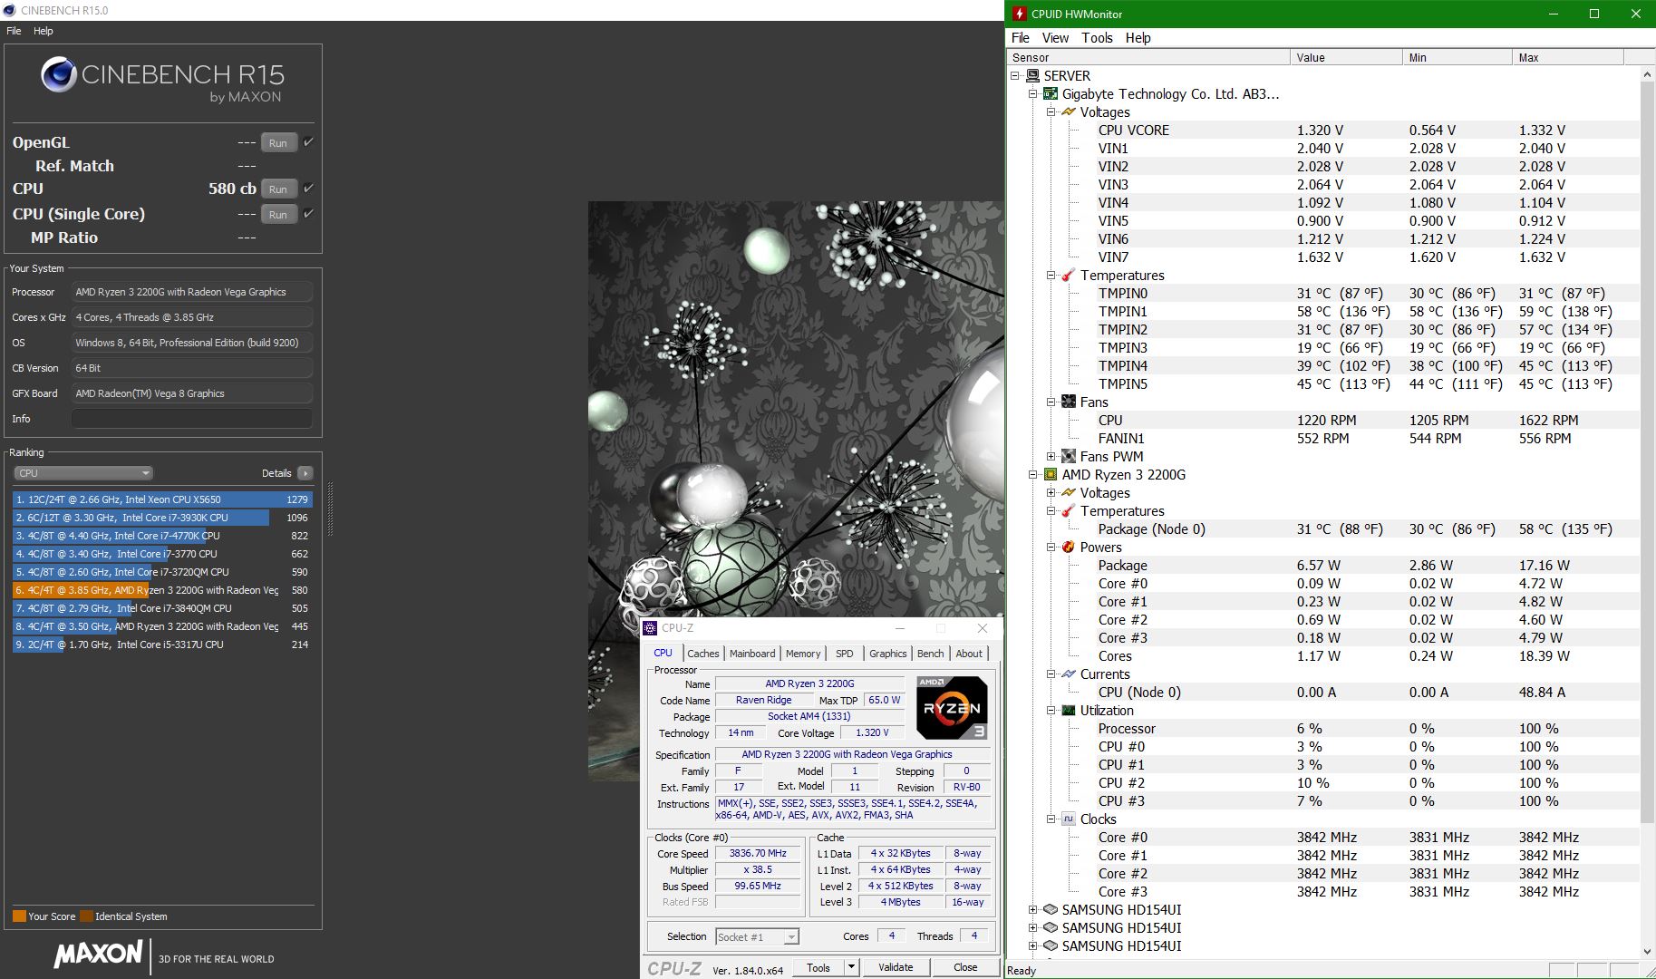Click the Max column header
This screenshot has width=1656, height=979.
point(1568,57)
